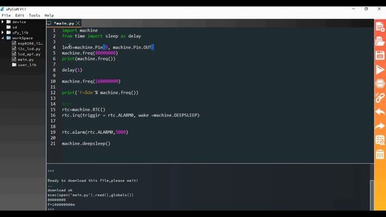Open the File menu
The image size is (386, 217).
tap(6, 15)
